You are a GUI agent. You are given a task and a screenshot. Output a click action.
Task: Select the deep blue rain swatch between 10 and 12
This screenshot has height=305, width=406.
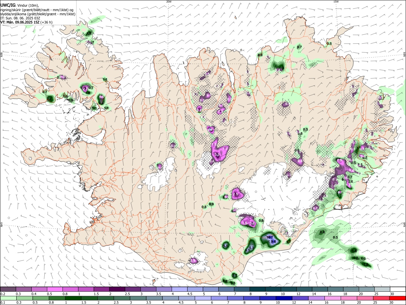[x=283, y=298]
